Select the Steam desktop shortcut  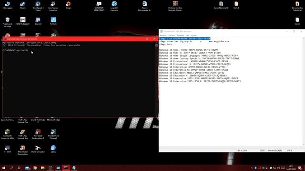pos(23,5)
